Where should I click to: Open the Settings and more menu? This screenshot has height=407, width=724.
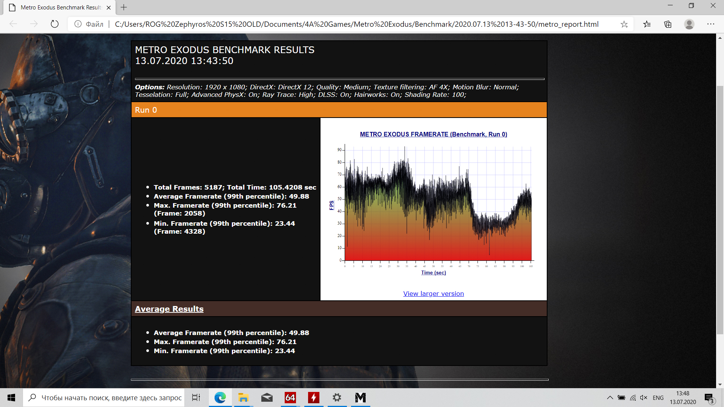click(711, 24)
